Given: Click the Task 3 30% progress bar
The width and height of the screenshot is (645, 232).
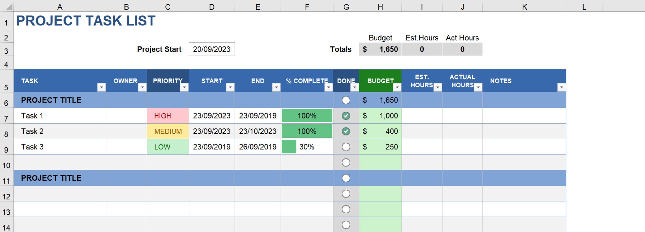Looking at the screenshot, I should coord(289,147).
